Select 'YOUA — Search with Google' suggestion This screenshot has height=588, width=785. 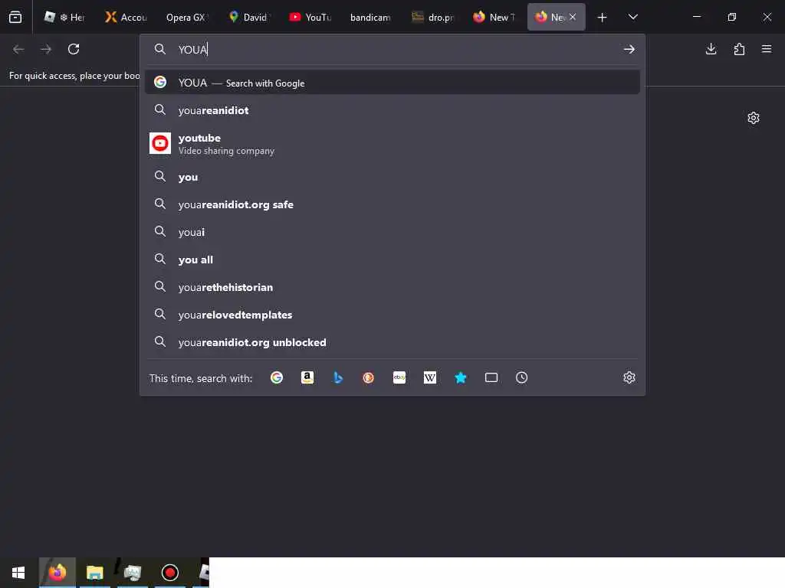click(392, 83)
